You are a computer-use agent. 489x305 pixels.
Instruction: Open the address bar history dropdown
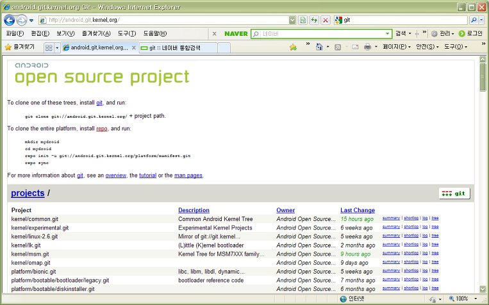point(292,21)
